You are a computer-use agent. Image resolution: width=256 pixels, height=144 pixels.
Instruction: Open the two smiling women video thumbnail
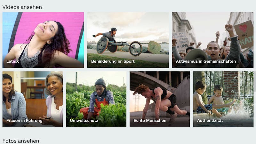pyautogui.click(x=33, y=99)
